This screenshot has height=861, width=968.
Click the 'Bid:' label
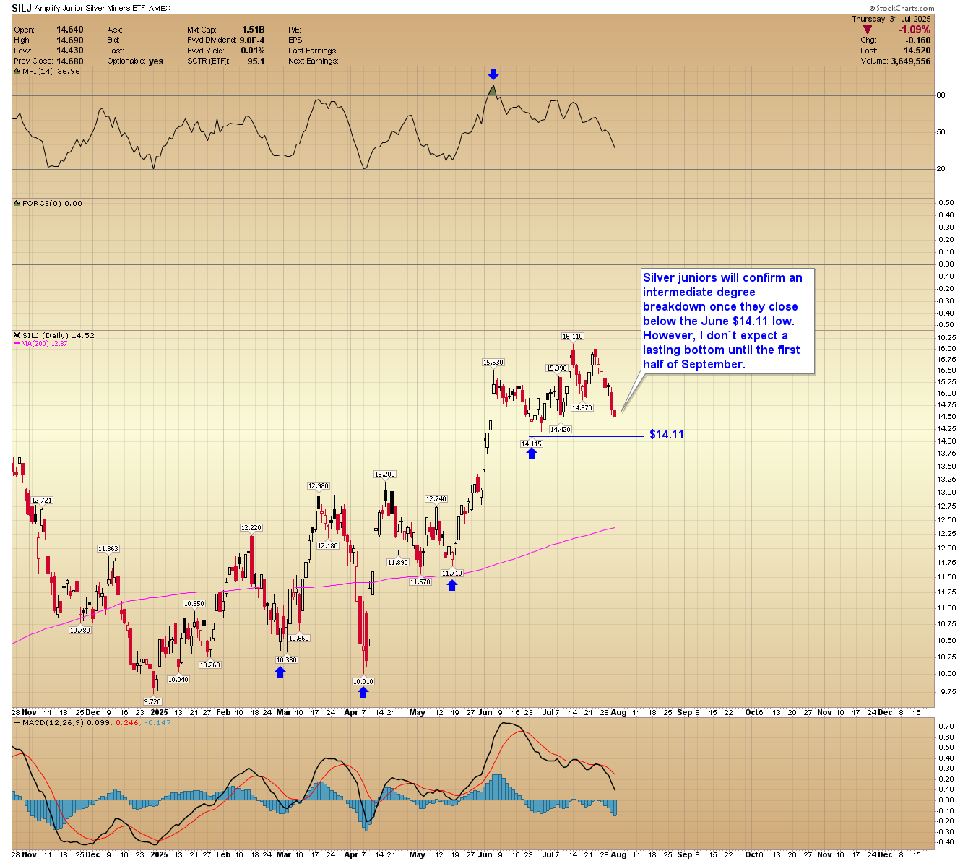pyautogui.click(x=113, y=40)
